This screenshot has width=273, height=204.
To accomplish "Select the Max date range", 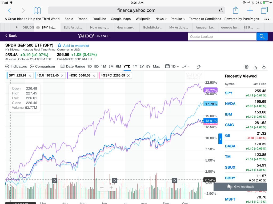I will (x=156, y=66).
